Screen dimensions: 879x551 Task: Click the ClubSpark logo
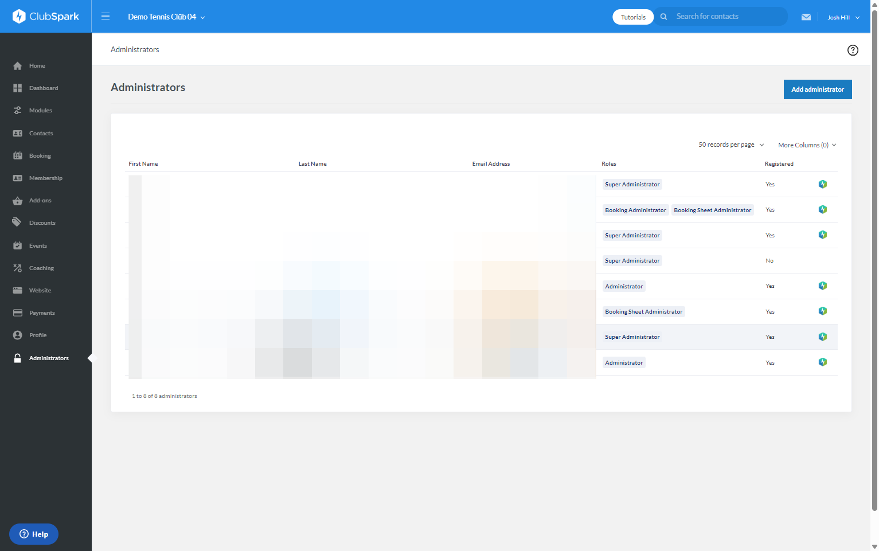pos(46,16)
